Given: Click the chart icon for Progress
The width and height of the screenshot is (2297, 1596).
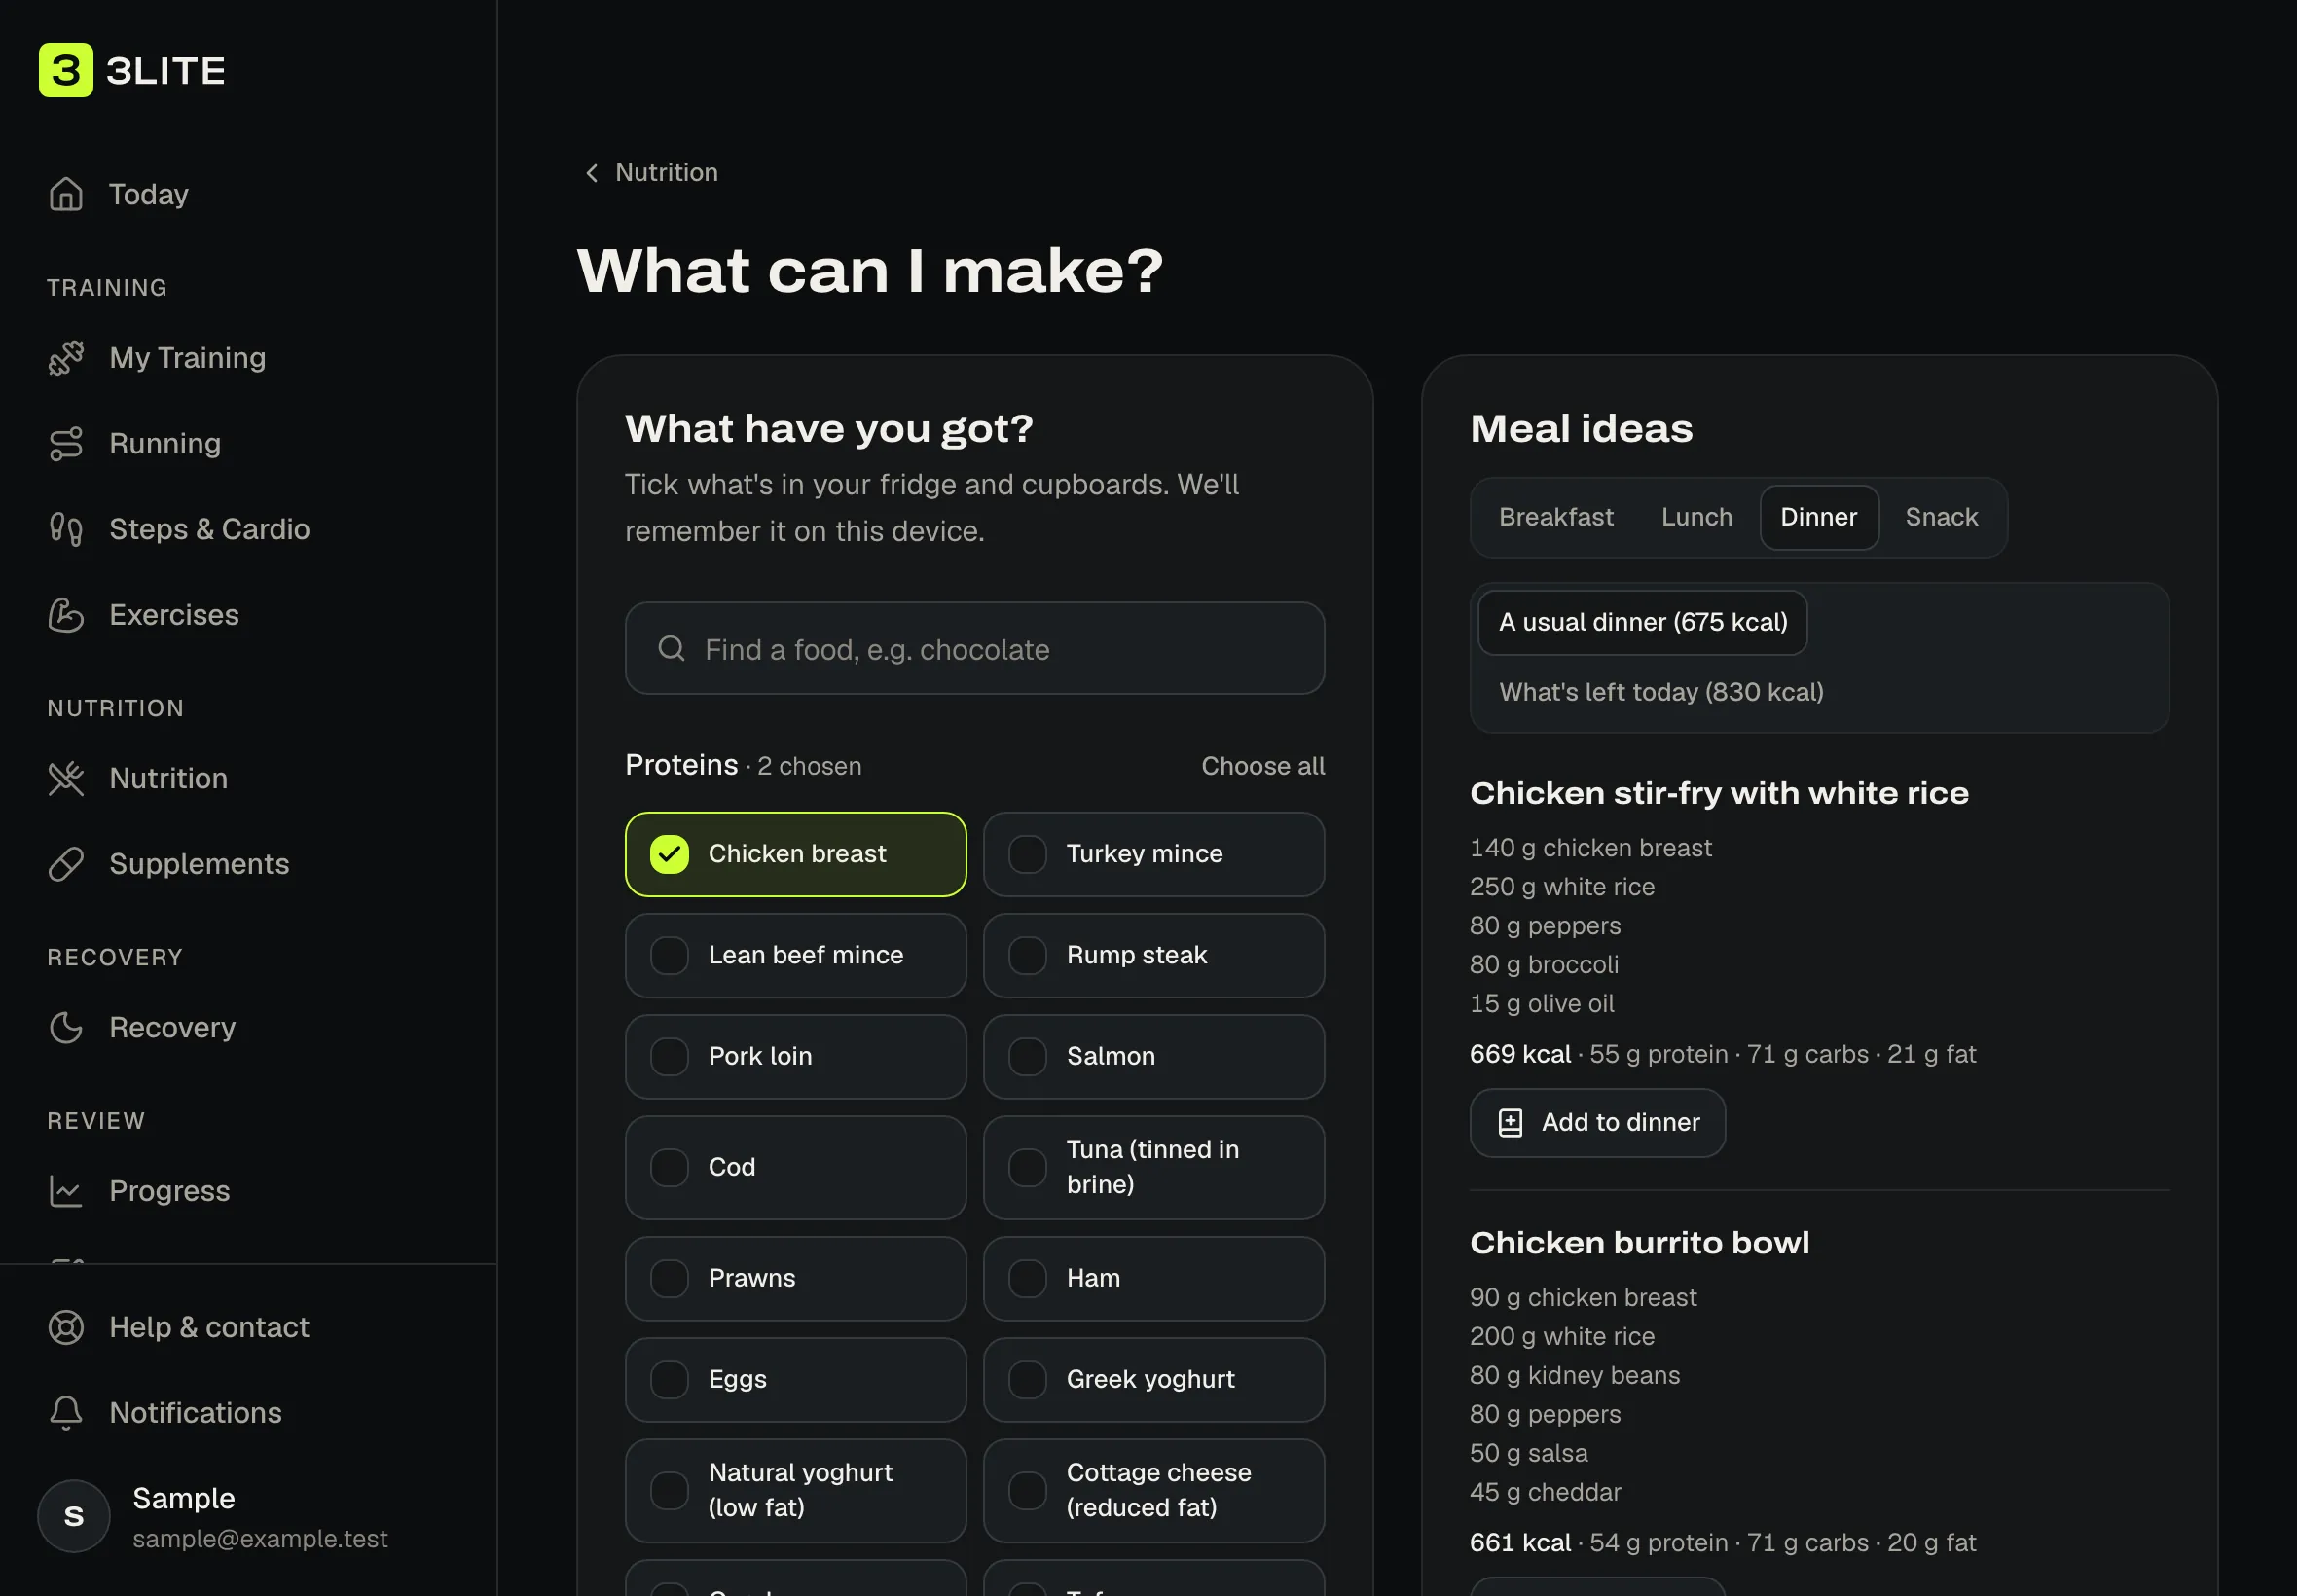Looking at the screenshot, I should (66, 1191).
